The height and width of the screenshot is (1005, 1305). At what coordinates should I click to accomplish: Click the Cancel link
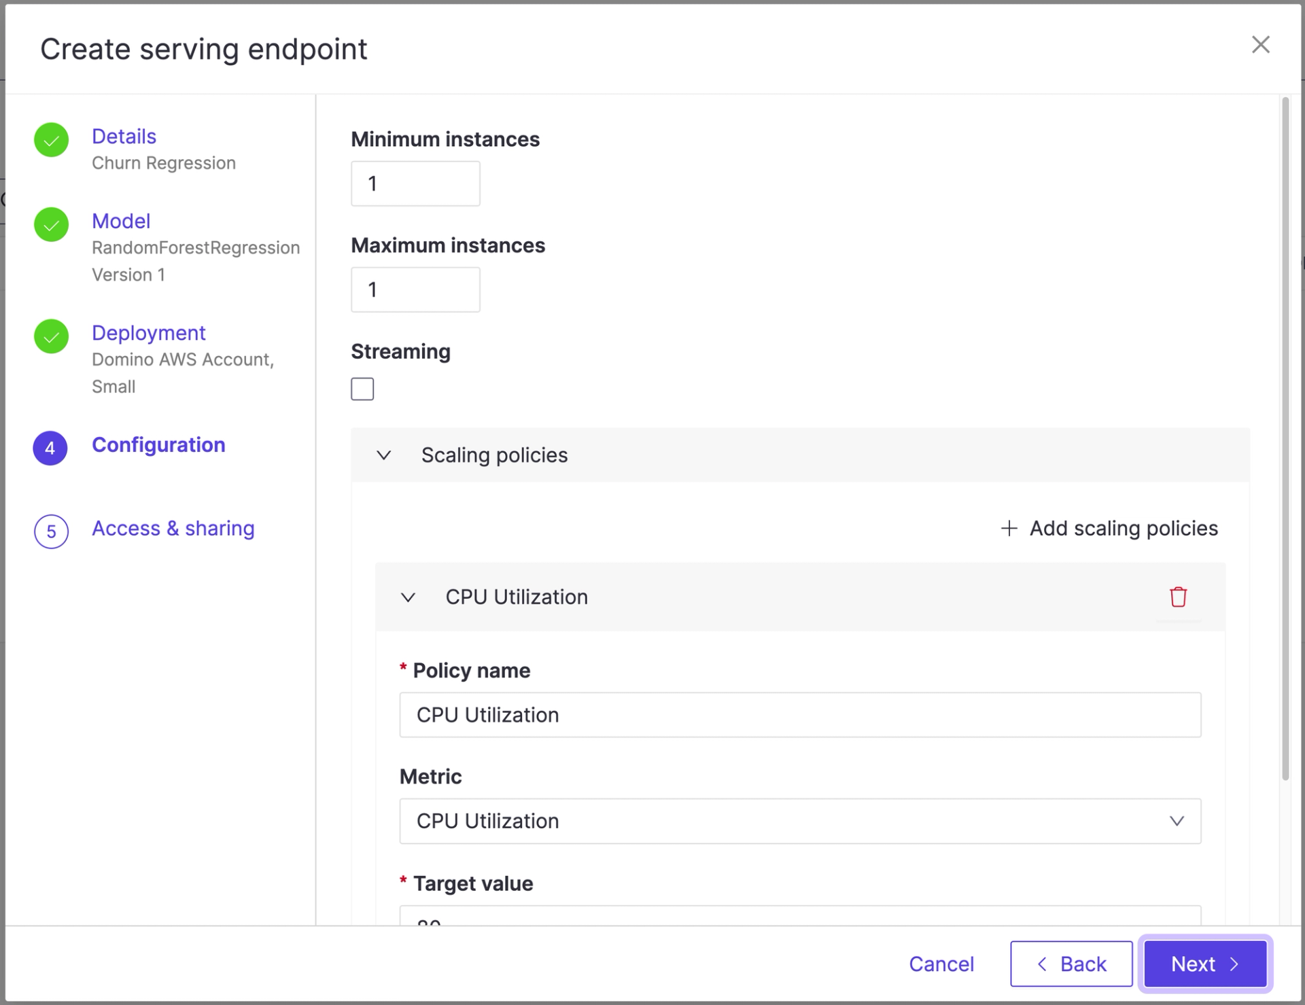(941, 964)
